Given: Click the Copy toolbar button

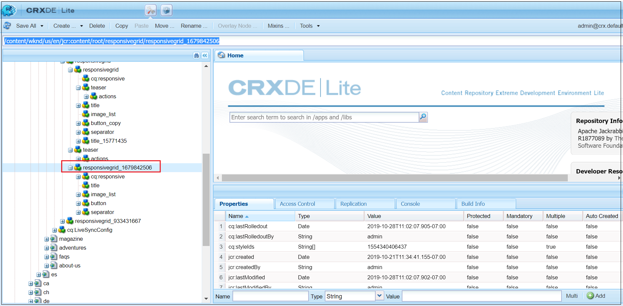Looking at the screenshot, I should point(121,26).
